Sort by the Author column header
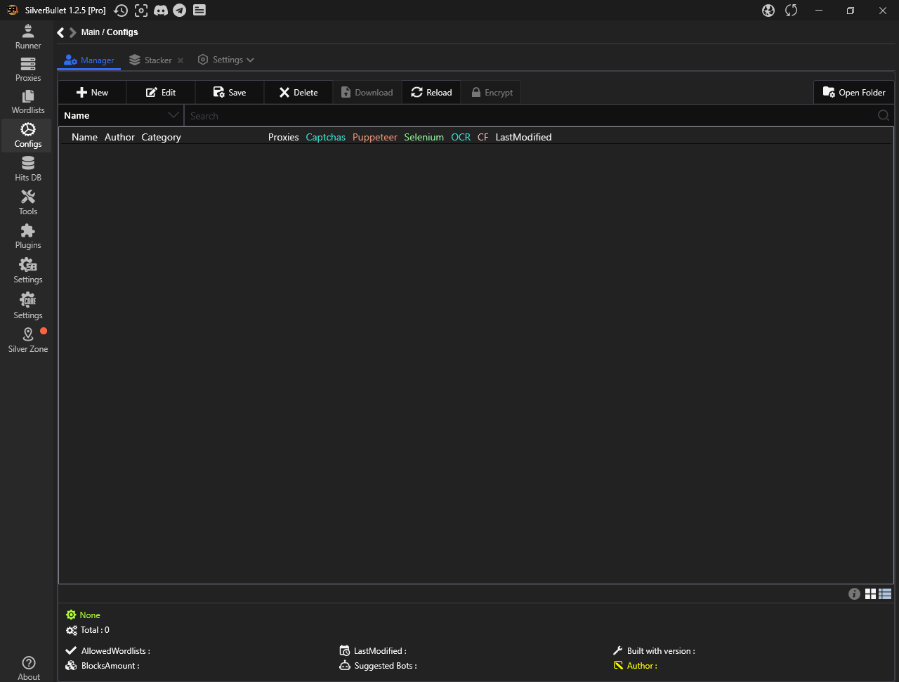 pos(119,137)
